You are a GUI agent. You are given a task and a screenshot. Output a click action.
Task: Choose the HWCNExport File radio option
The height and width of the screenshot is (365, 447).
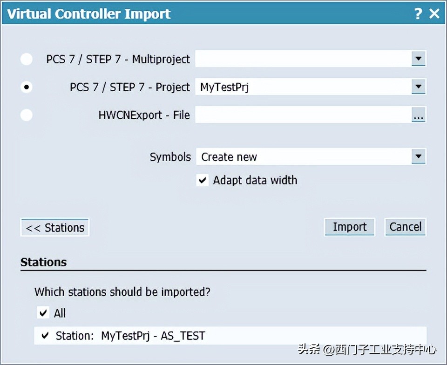pyautogui.click(x=27, y=115)
